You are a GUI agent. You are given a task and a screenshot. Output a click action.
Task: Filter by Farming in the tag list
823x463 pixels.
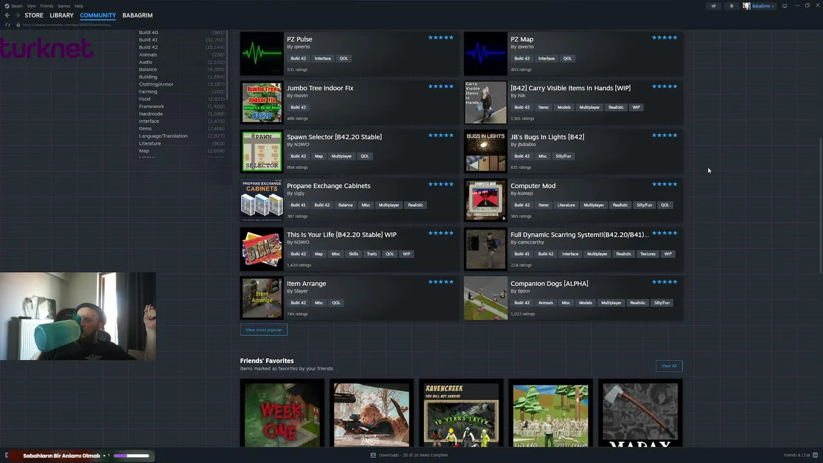tap(148, 91)
